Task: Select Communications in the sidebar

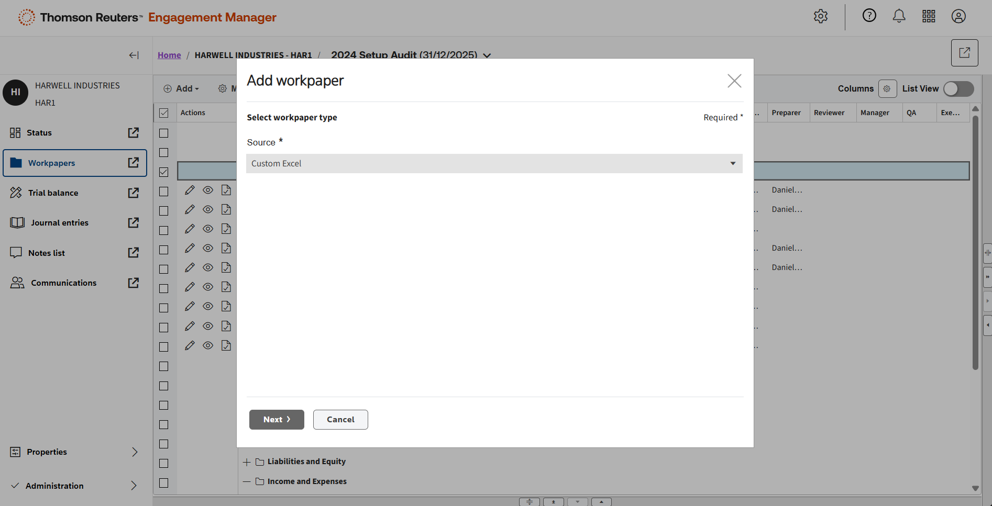Action: (x=63, y=283)
